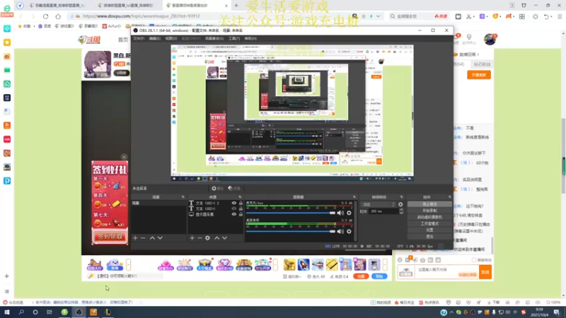566x318 pixels.
Task: Undock the Scene Transitions panel via header icon
Action: tap(401, 197)
